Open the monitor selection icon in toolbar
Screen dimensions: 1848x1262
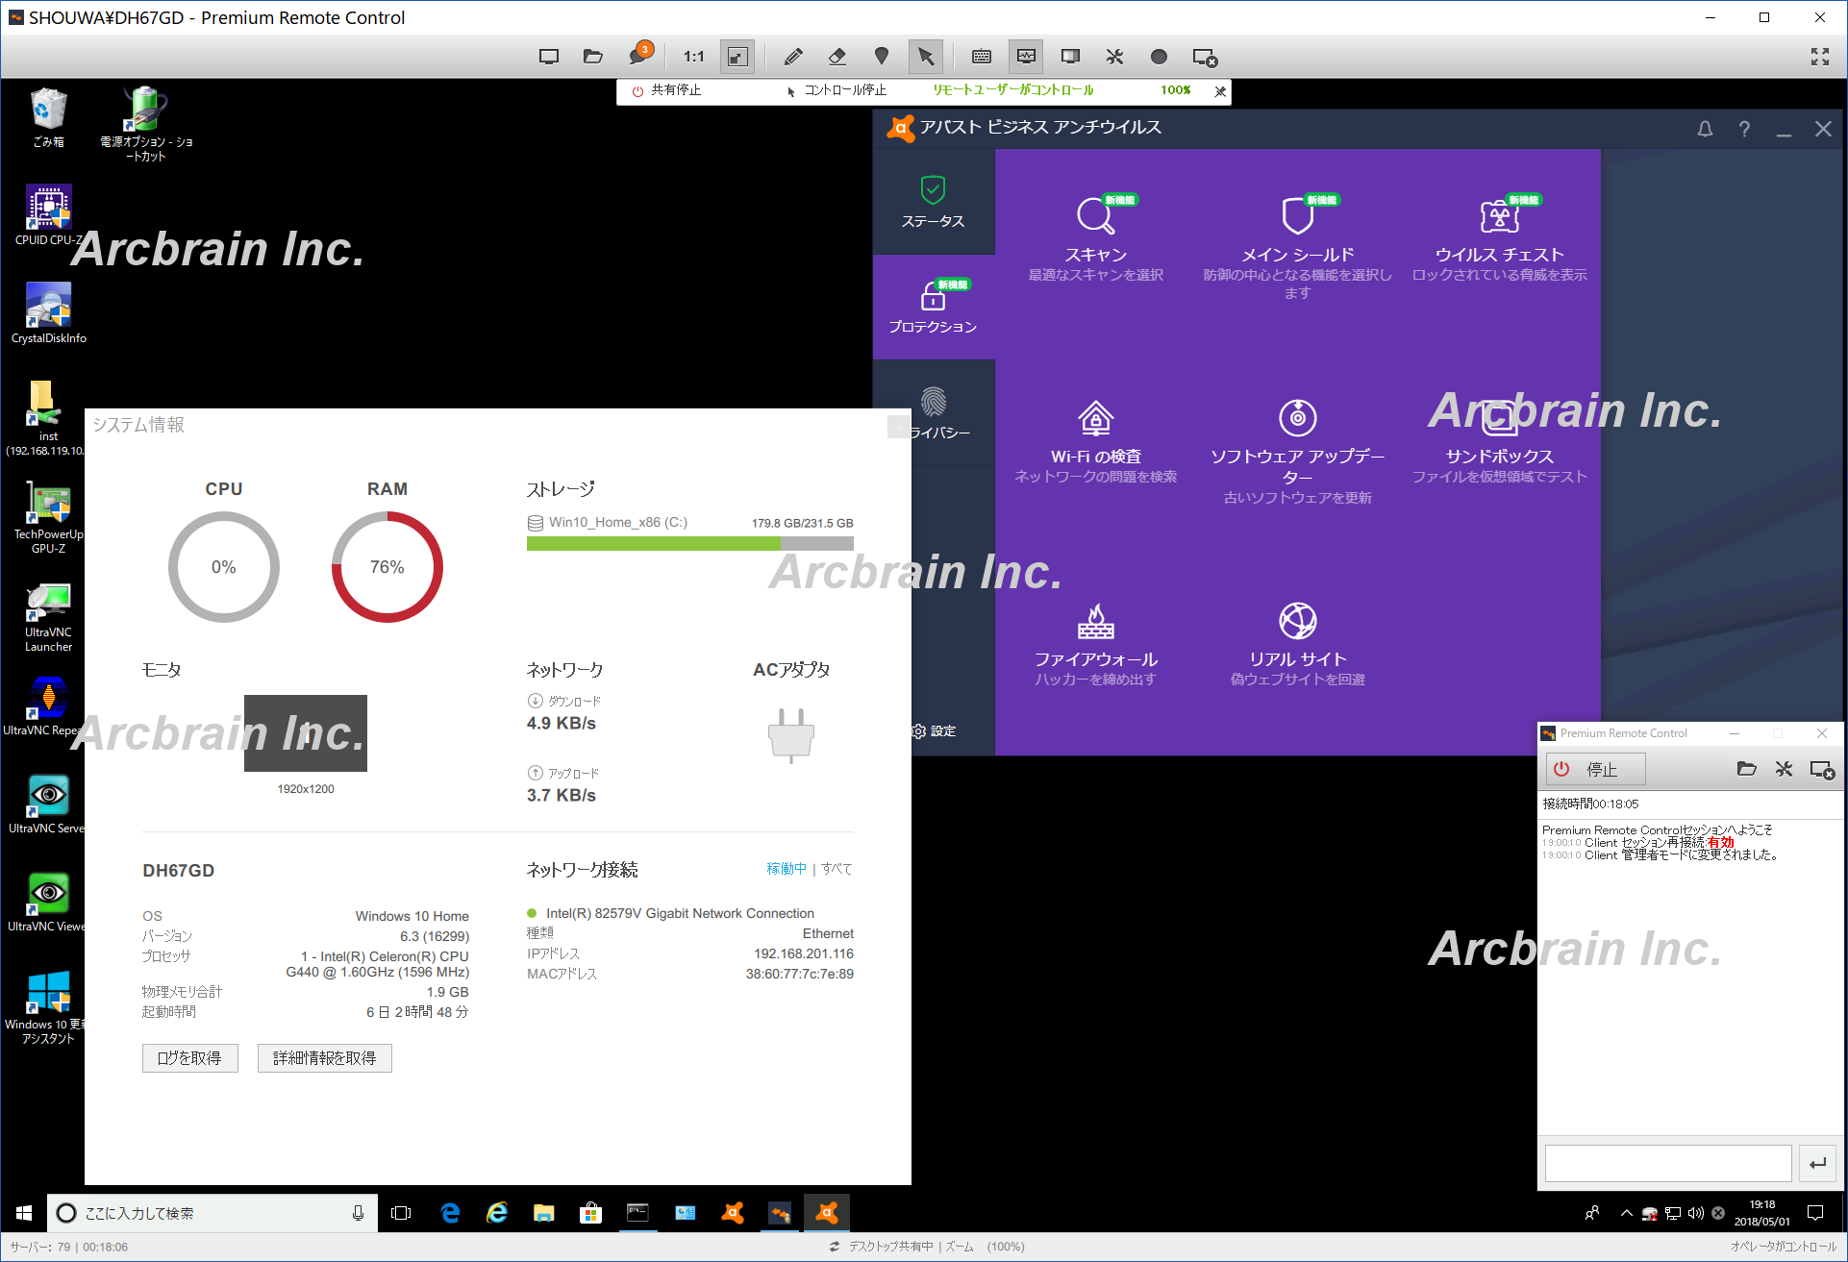[x=549, y=57]
